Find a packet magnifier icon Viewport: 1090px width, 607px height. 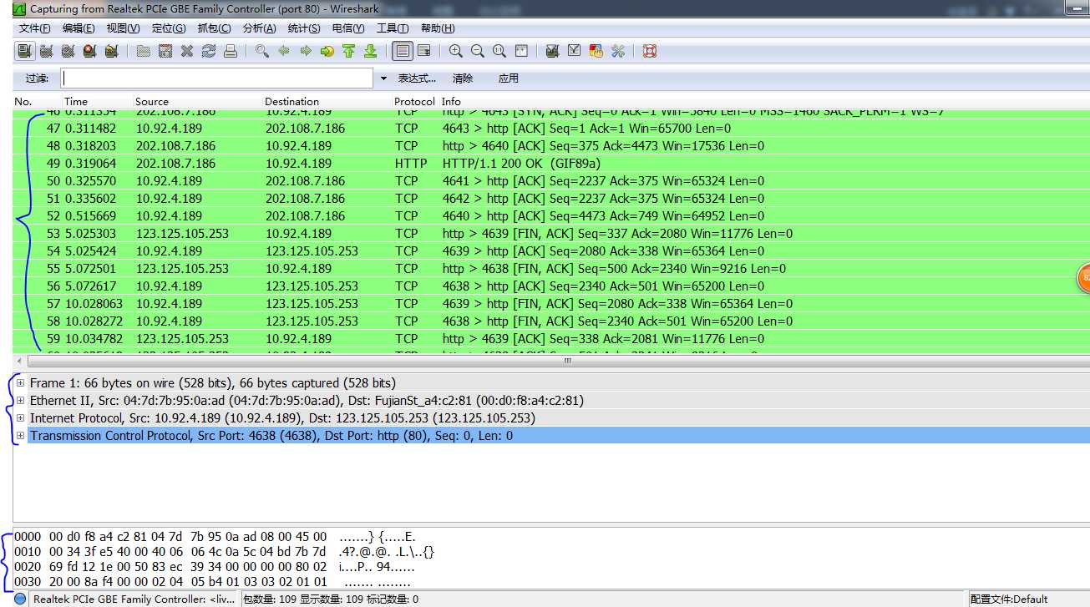pyautogui.click(x=262, y=51)
